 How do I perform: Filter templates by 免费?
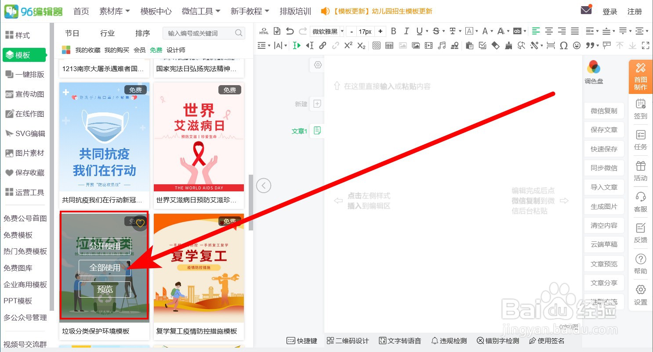point(156,50)
